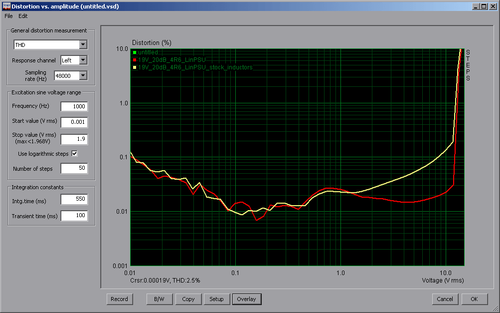The width and height of the screenshot is (500, 313).
Task: Click the Number of steps field
Action: tap(74, 168)
